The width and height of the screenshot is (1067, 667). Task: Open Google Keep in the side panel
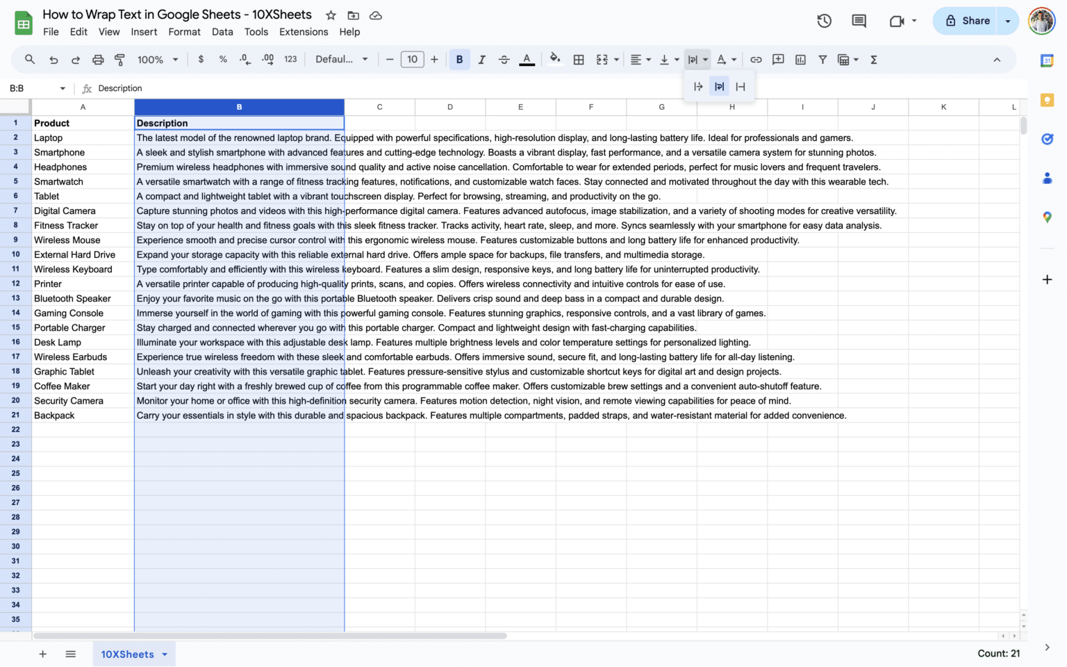click(x=1048, y=100)
